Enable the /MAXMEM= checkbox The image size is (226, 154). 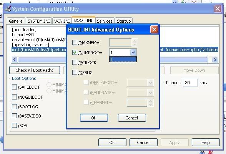pos(75,43)
